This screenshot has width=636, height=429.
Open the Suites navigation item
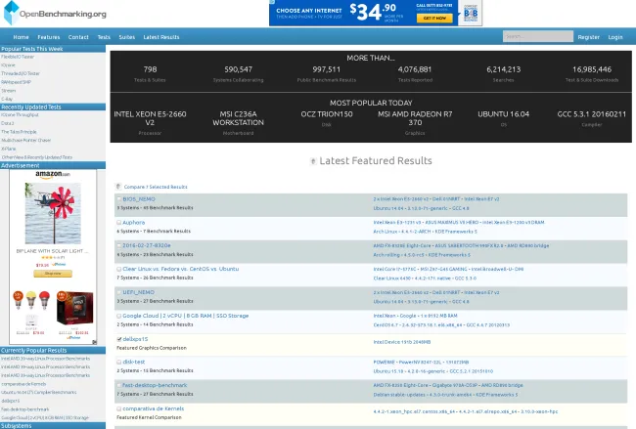coord(126,37)
